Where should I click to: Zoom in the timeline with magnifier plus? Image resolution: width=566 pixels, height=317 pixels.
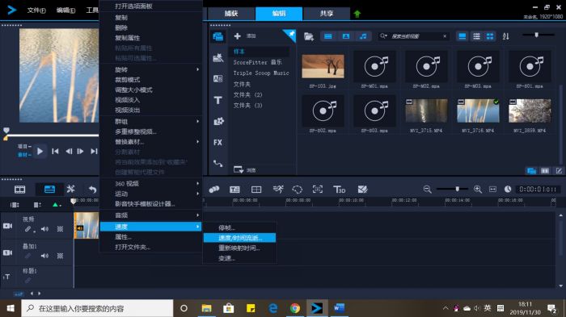tap(478, 190)
